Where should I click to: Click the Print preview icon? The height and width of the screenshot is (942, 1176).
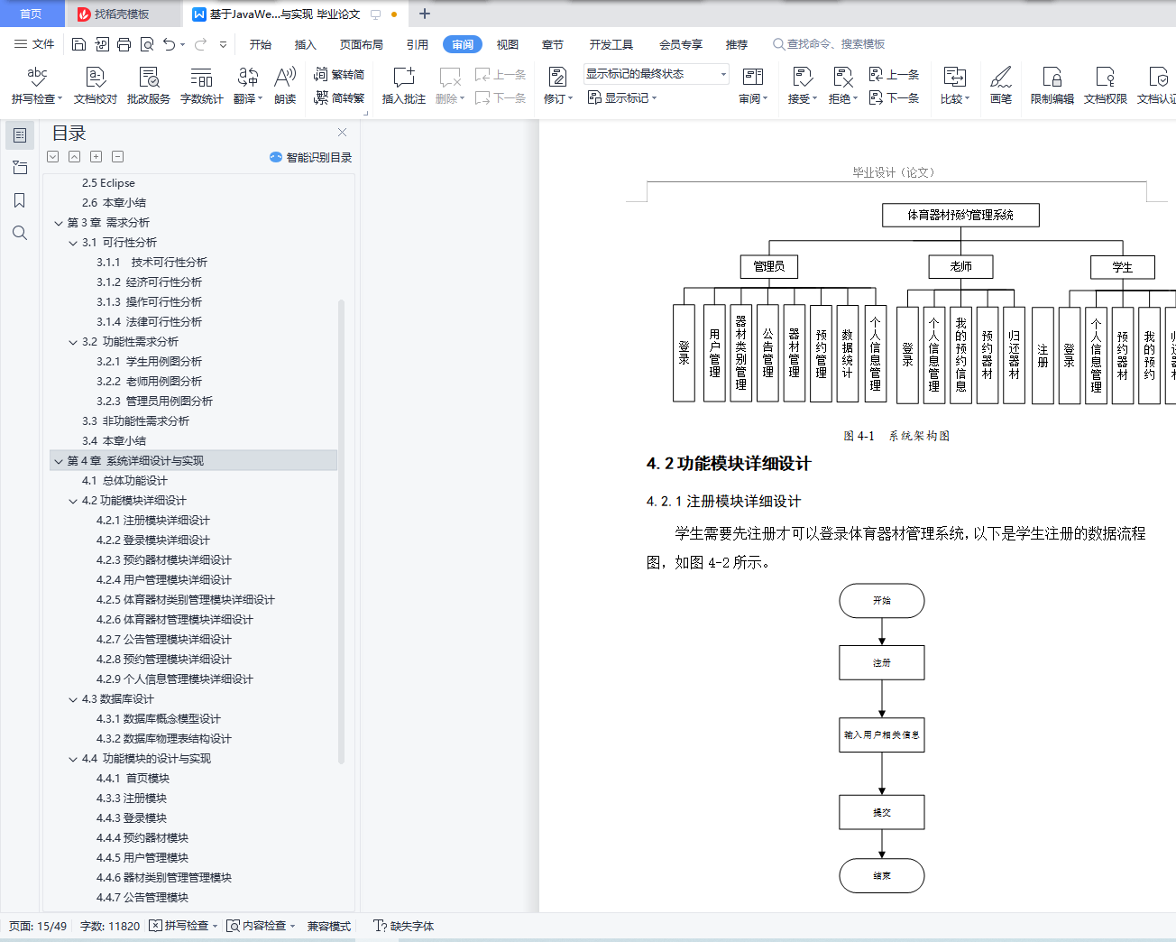[x=146, y=44]
